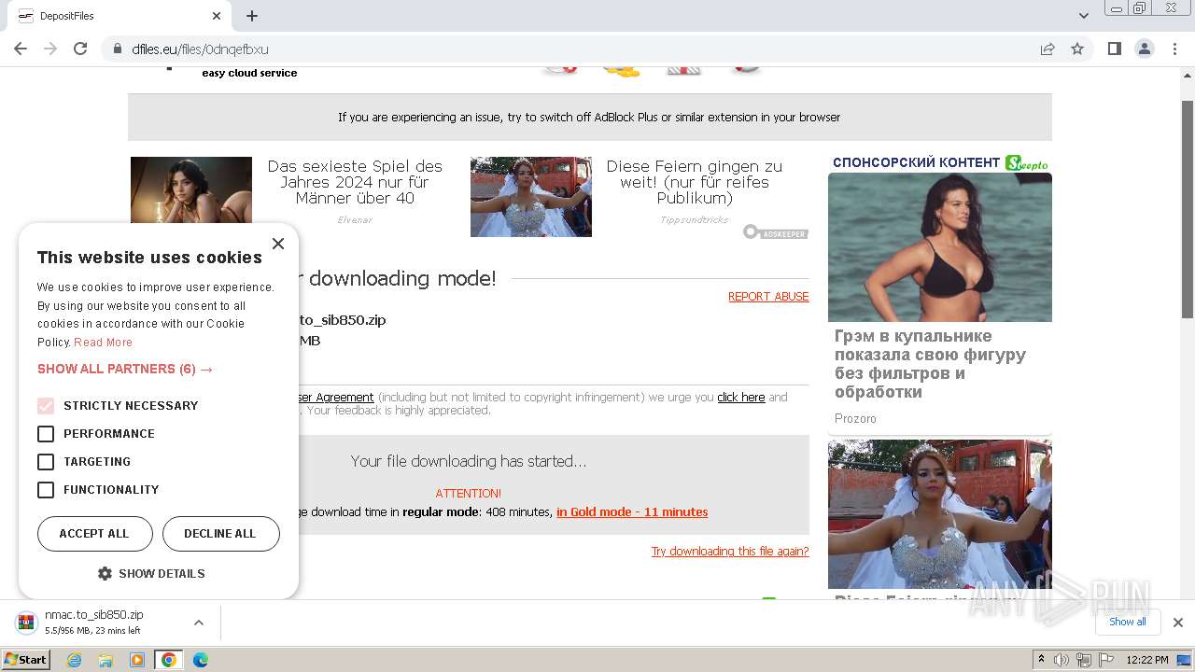Open Windows Start menu
Image resolution: width=1195 pixels, height=672 pixels.
pos(26,660)
